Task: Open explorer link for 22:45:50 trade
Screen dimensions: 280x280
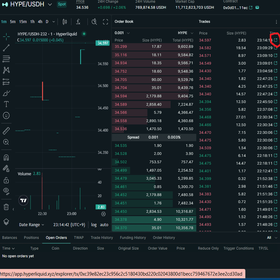Action: [x=276, y=102]
